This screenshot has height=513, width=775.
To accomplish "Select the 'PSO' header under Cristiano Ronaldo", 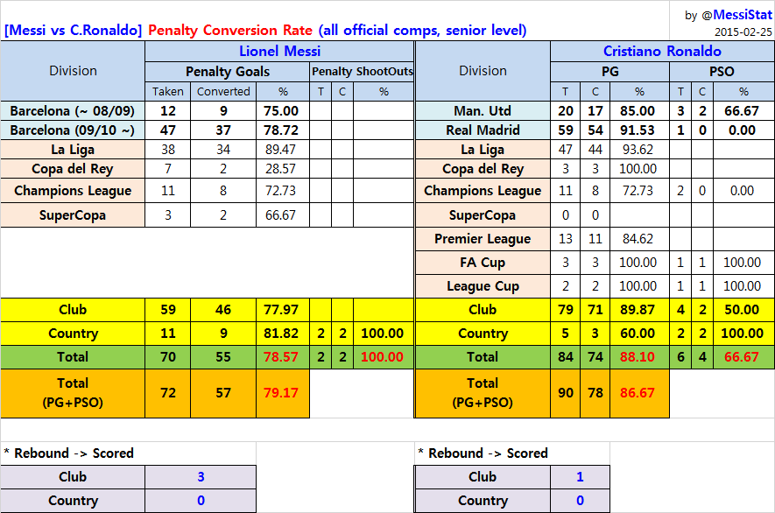I will coord(722,72).
